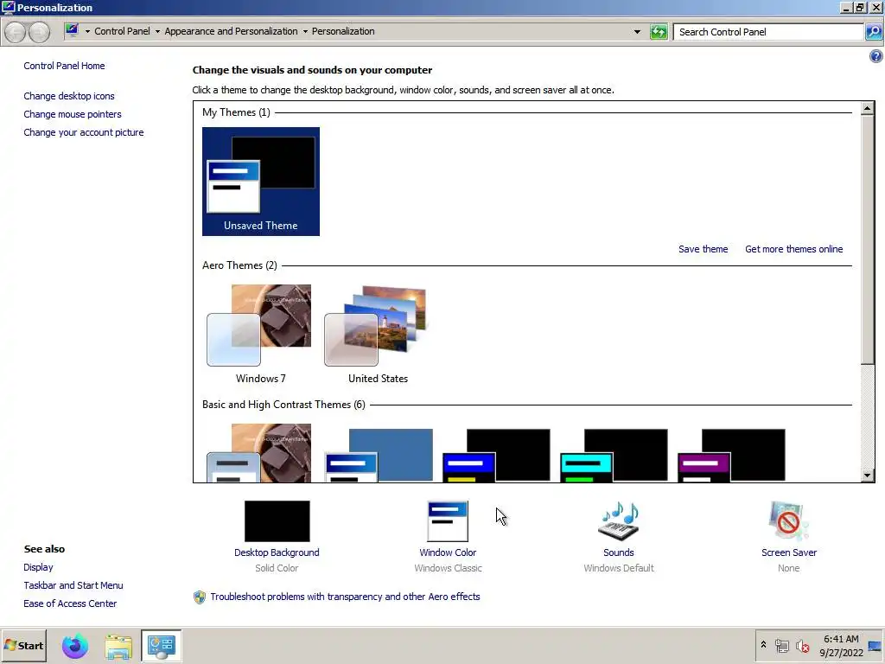Click the network icon in system tray

(781, 645)
